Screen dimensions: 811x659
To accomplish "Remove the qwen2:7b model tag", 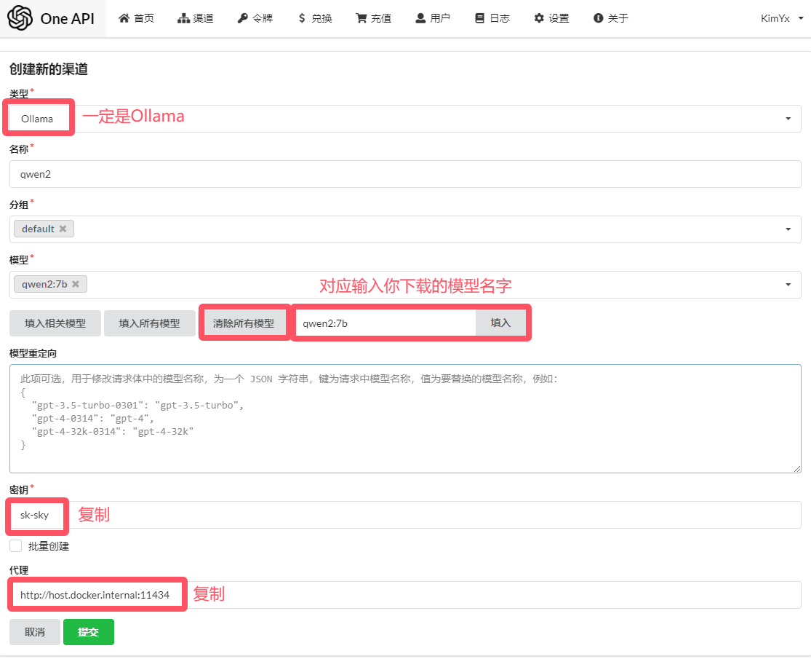I will [76, 284].
